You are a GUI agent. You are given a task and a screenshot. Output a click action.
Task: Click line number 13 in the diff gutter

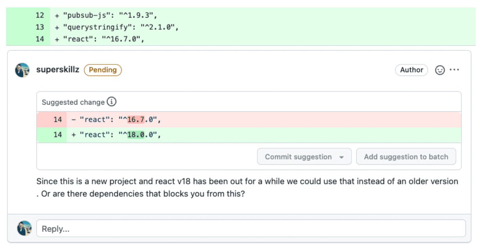[40, 27]
